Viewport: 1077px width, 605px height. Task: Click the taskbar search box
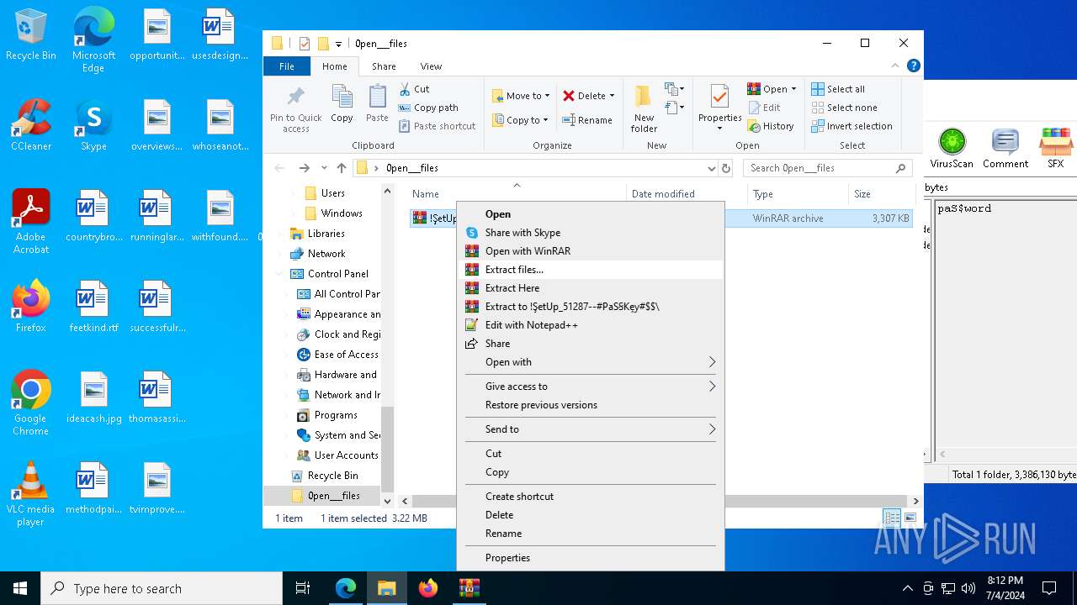[x=162, y=588]
